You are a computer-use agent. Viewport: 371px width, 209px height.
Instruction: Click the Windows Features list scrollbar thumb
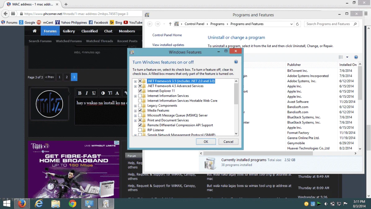click(236, 94)
